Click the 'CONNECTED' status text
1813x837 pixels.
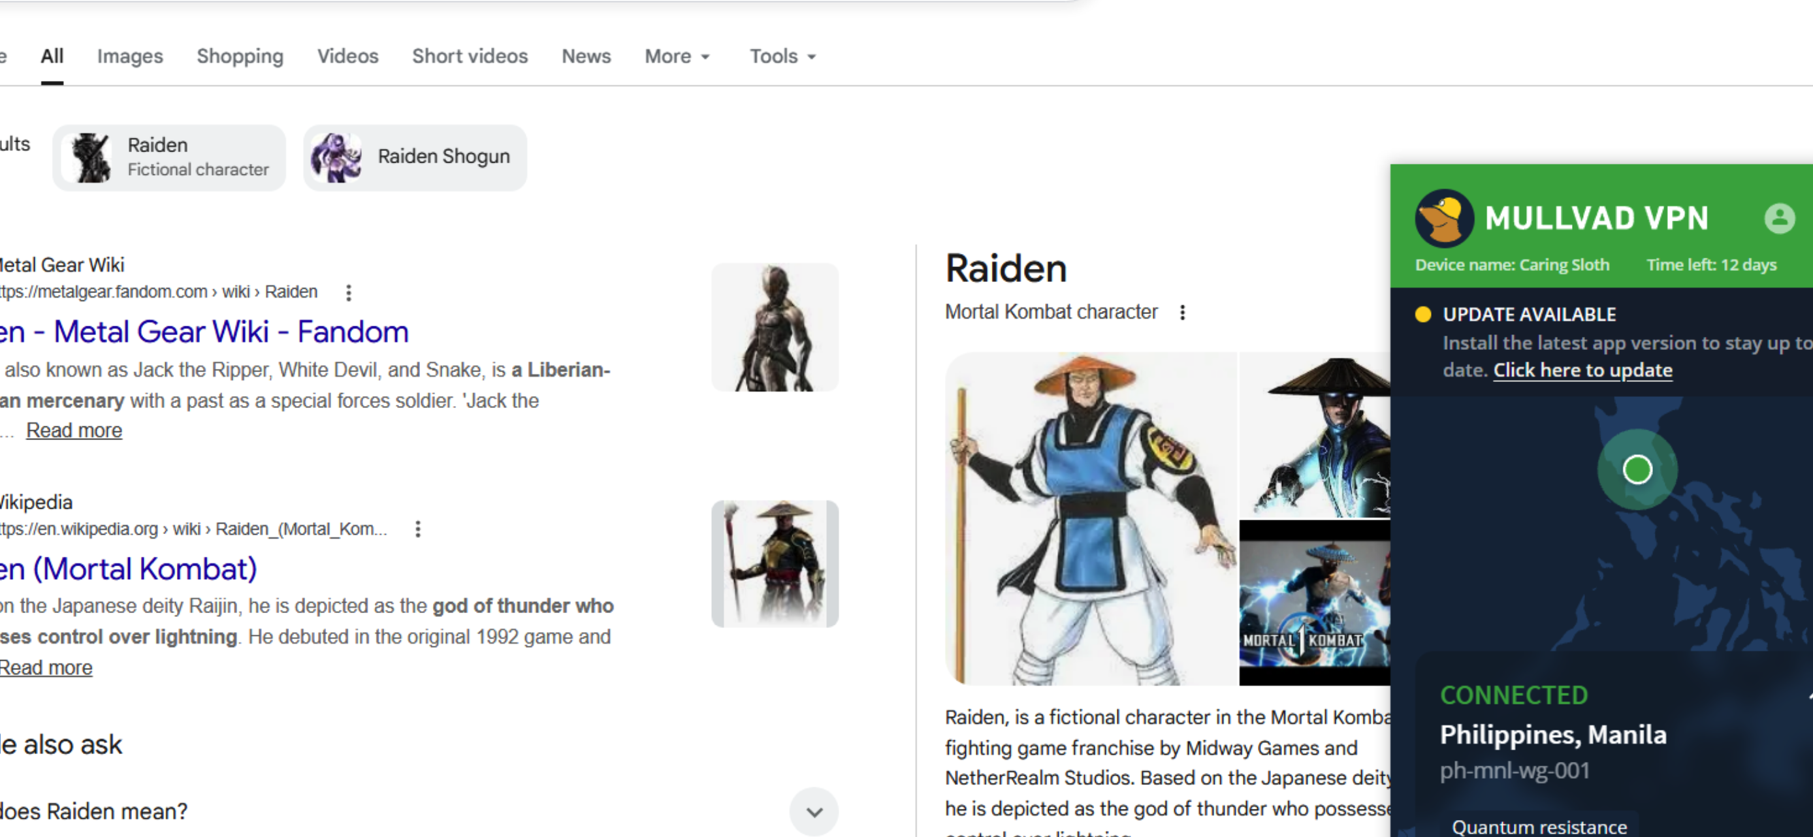point(1514,695)
